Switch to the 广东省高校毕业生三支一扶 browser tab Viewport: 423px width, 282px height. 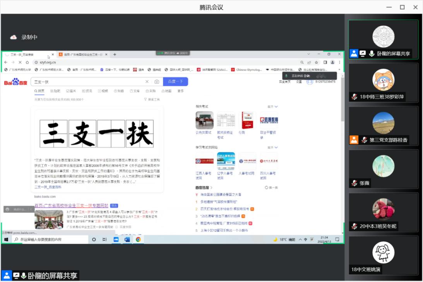click(x=80, y=55)
